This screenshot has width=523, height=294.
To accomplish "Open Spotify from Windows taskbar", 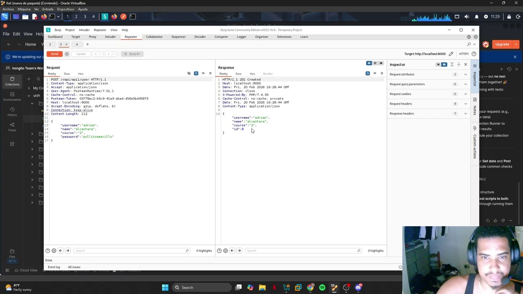I will tap(322, 287).
